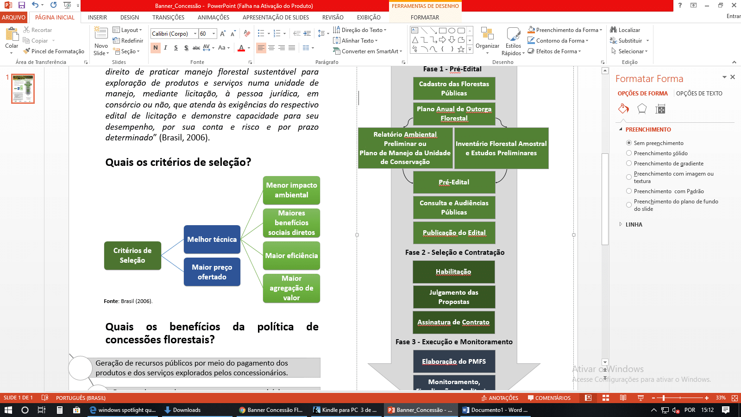This screenshot has height=417, width=741.
Task: Click the Pincel de Formatação tool
Action: coord(54,51)
